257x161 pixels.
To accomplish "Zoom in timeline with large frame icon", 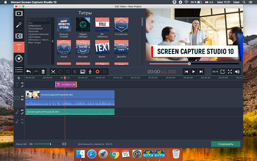I will tap(64, 144).
